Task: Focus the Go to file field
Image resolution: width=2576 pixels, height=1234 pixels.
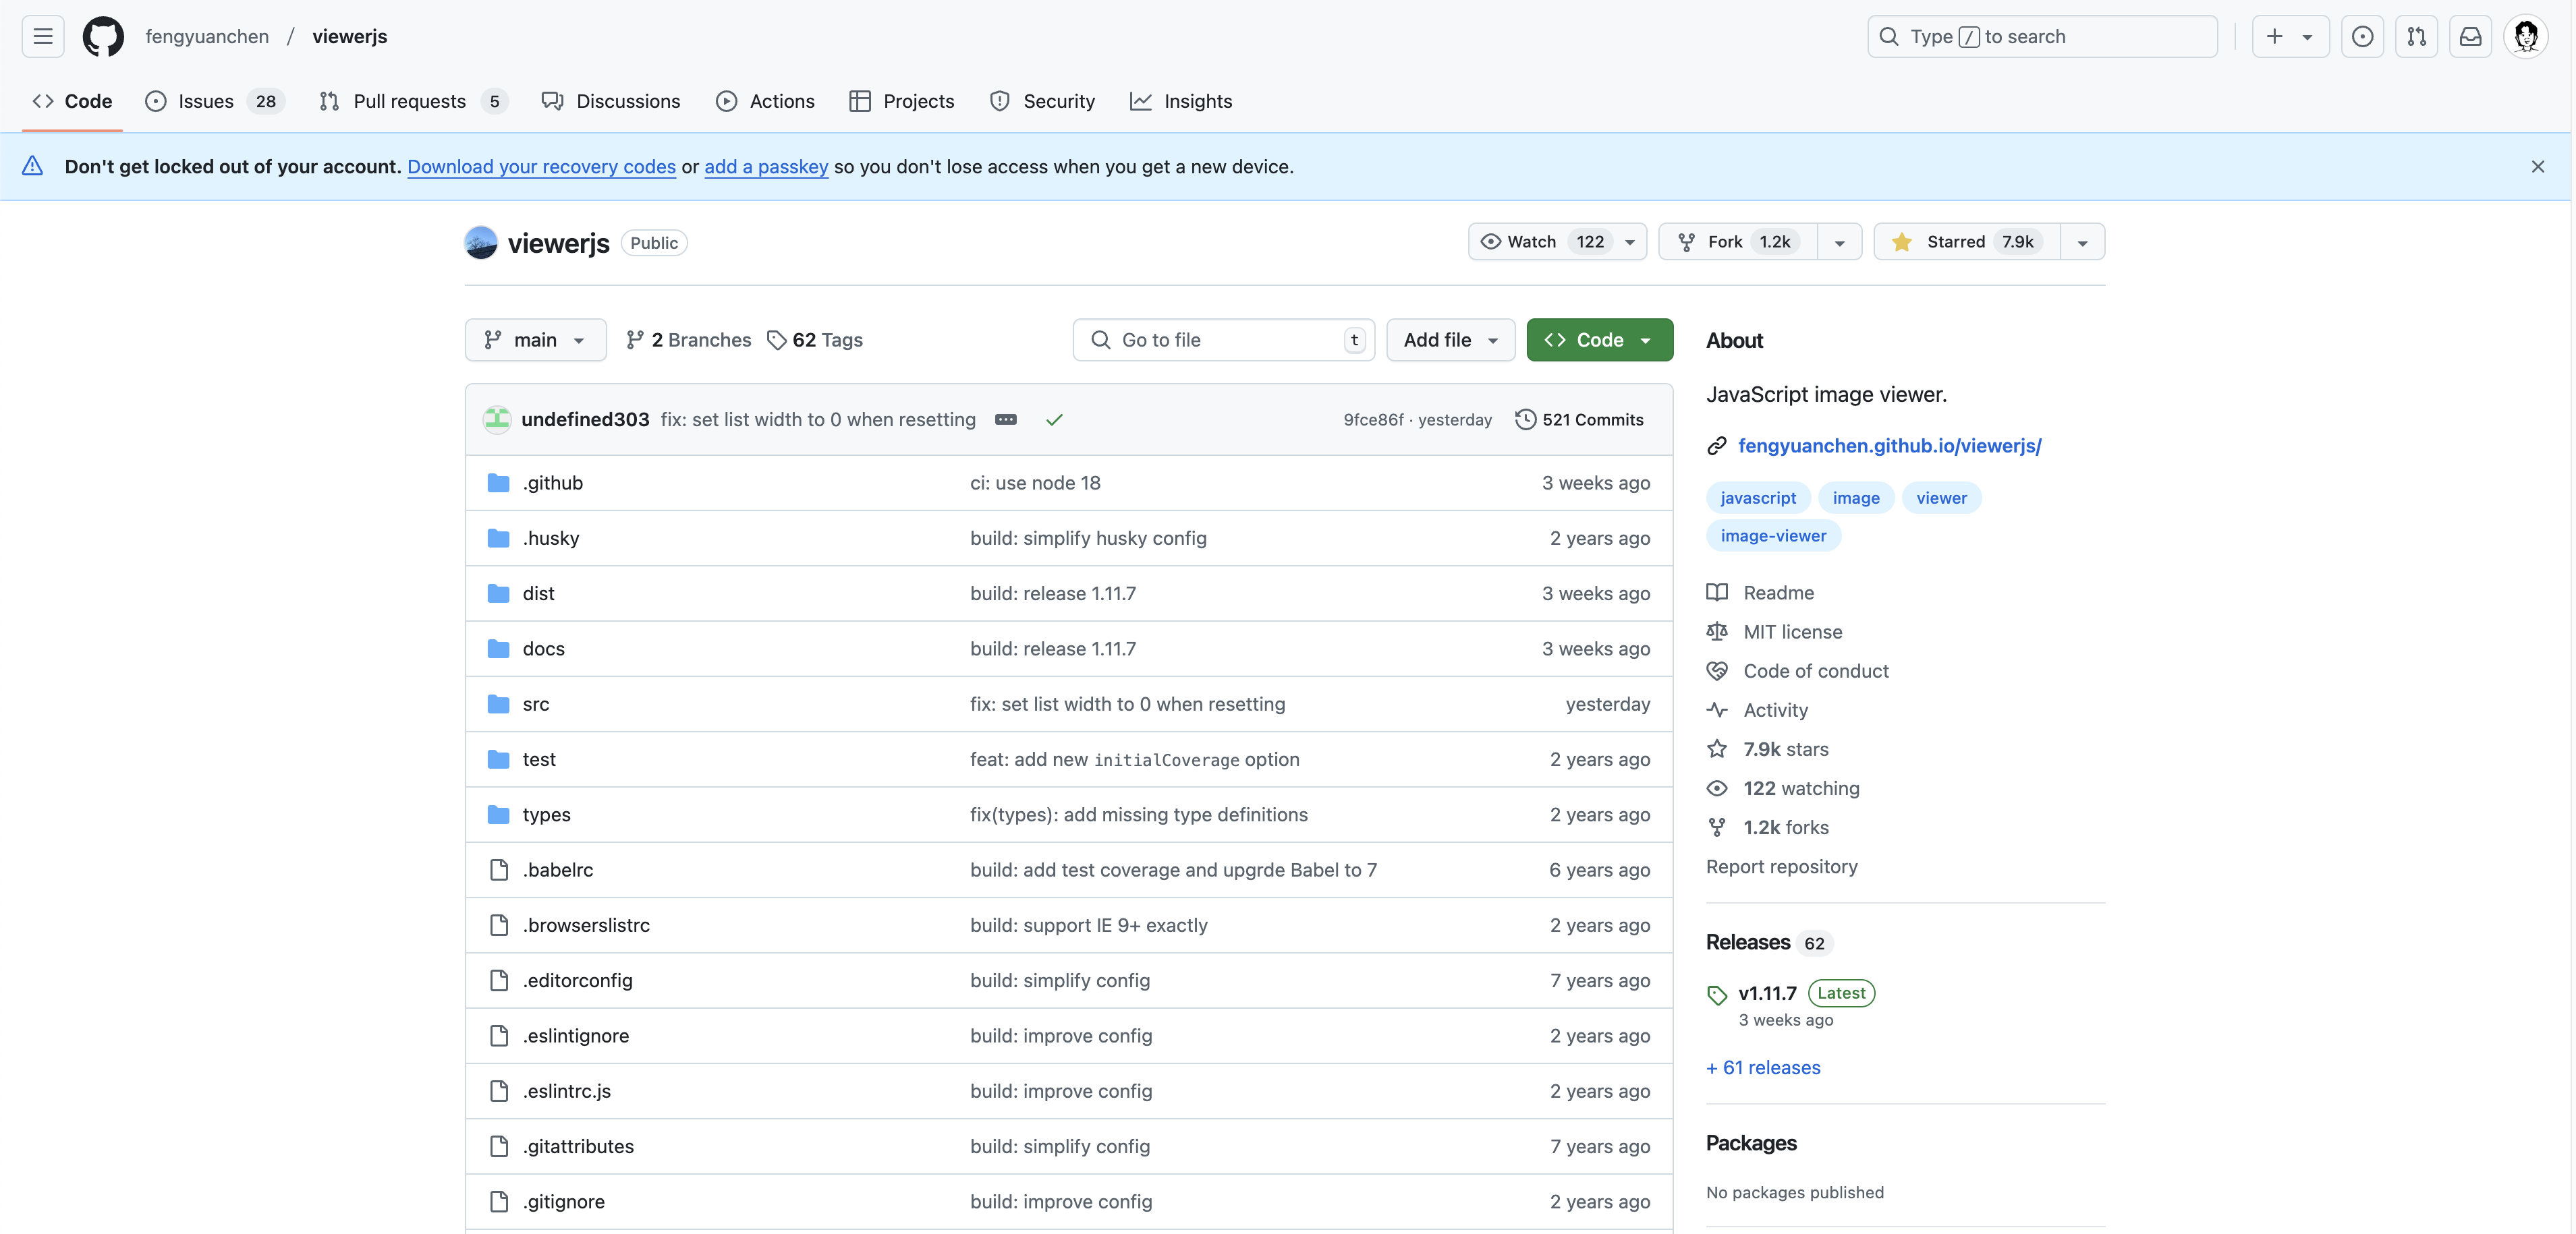Action: (1223, 340)
